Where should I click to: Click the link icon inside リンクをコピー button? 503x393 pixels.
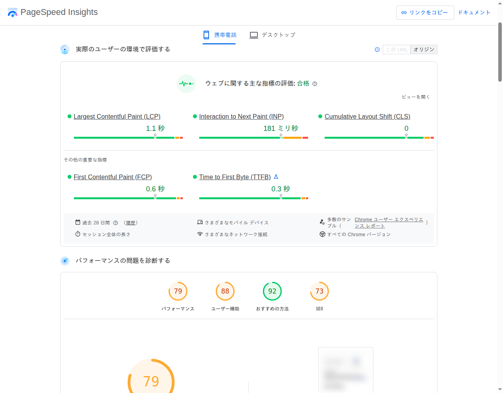coord(404,12)
